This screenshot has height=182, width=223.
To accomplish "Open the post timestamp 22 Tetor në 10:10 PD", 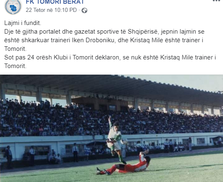I will pyautogui.click(x=51, y=10).
